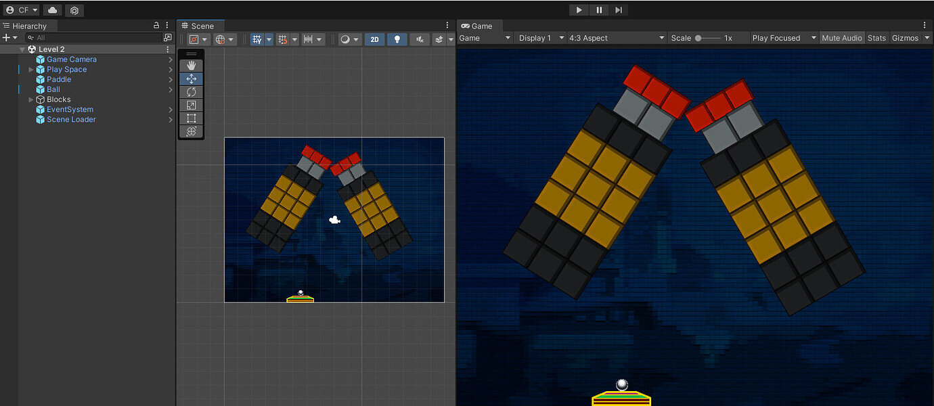Select the Ball object in the Hierarchy
Screen dimensions: 934x406
[53, 89]
